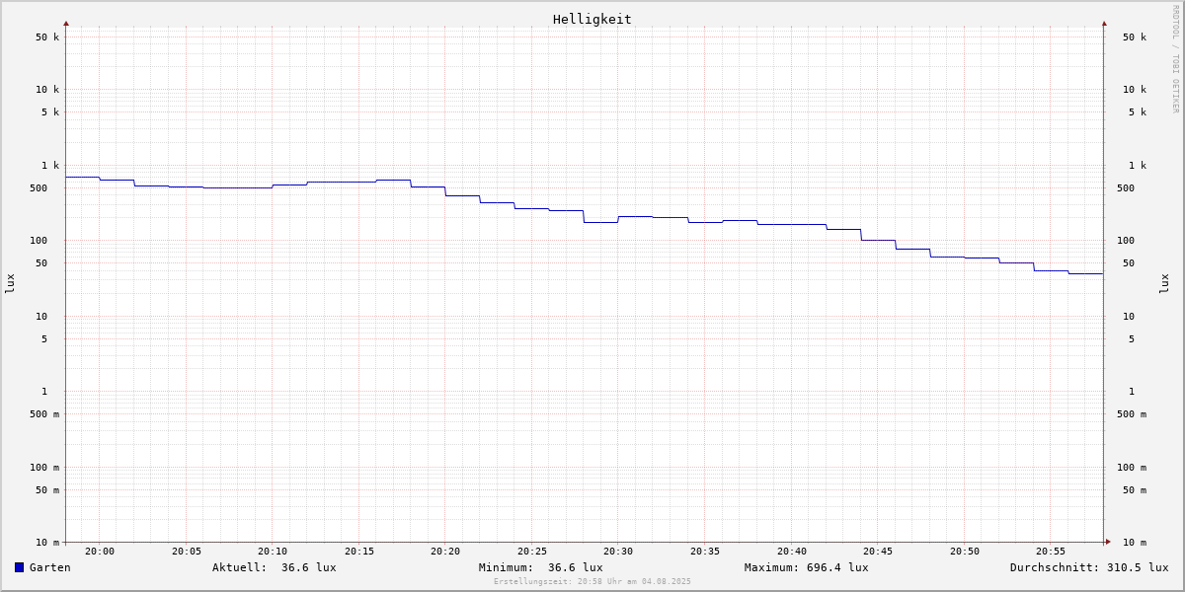Select the Garten legend label
Image resolution: width=1185 pixels, height=592 pixels.
[x=50, y=567]
